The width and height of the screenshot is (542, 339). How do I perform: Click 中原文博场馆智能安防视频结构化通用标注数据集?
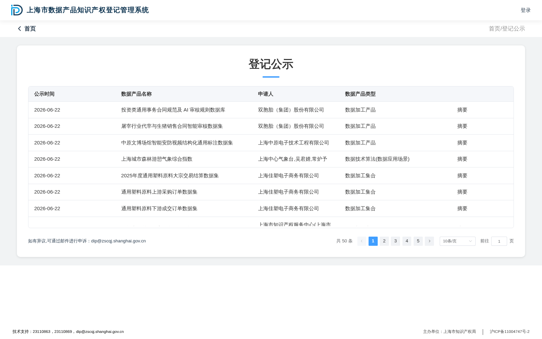[x=177, y=143]
